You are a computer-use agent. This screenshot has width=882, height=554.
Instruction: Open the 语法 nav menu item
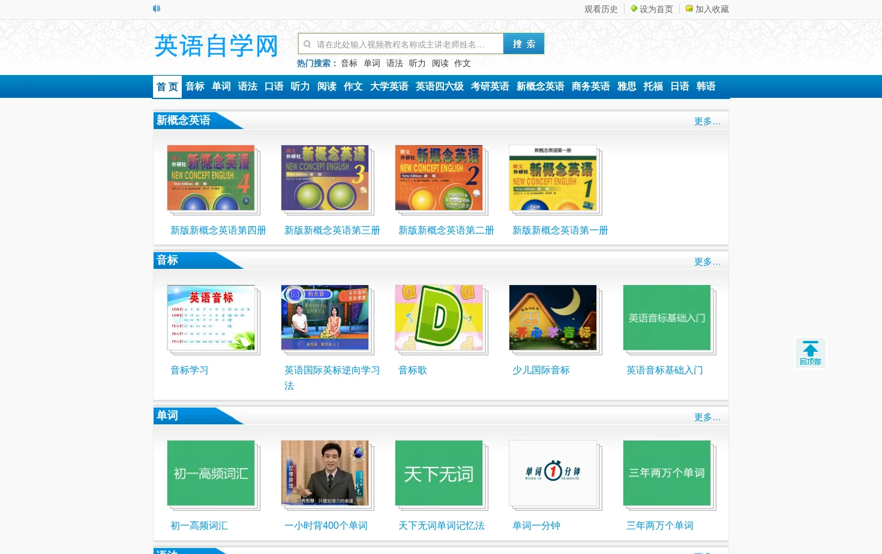click(248, 86)
